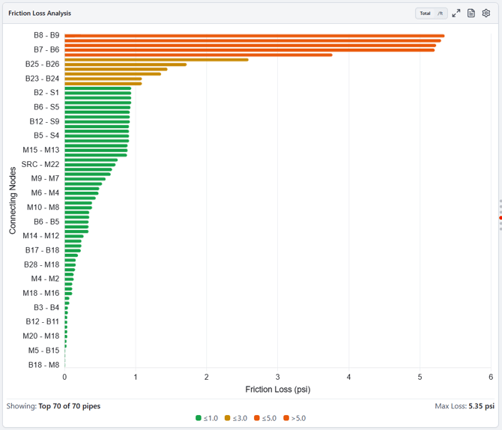Click the Friction Loss Analysis title
Image resolution: width=502 pixels, height=430 pixels.
pos(40,13)
